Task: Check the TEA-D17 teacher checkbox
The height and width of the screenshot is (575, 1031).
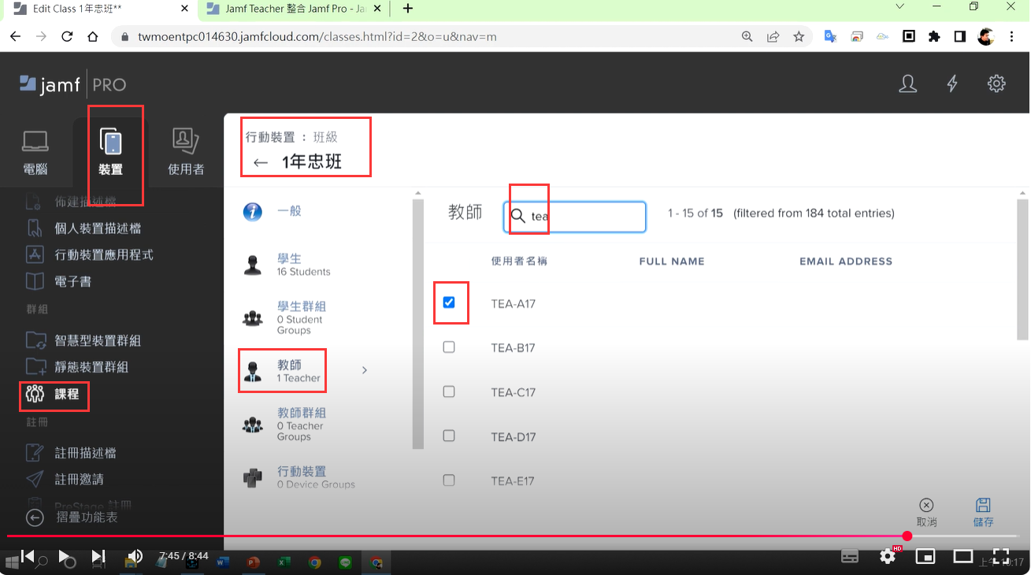Action: click(x=449, y=436)
